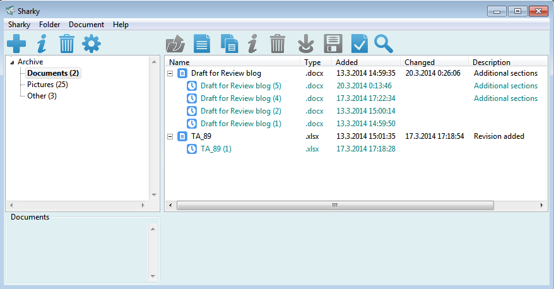Click the magnifying glass search icon

point(384,44)
